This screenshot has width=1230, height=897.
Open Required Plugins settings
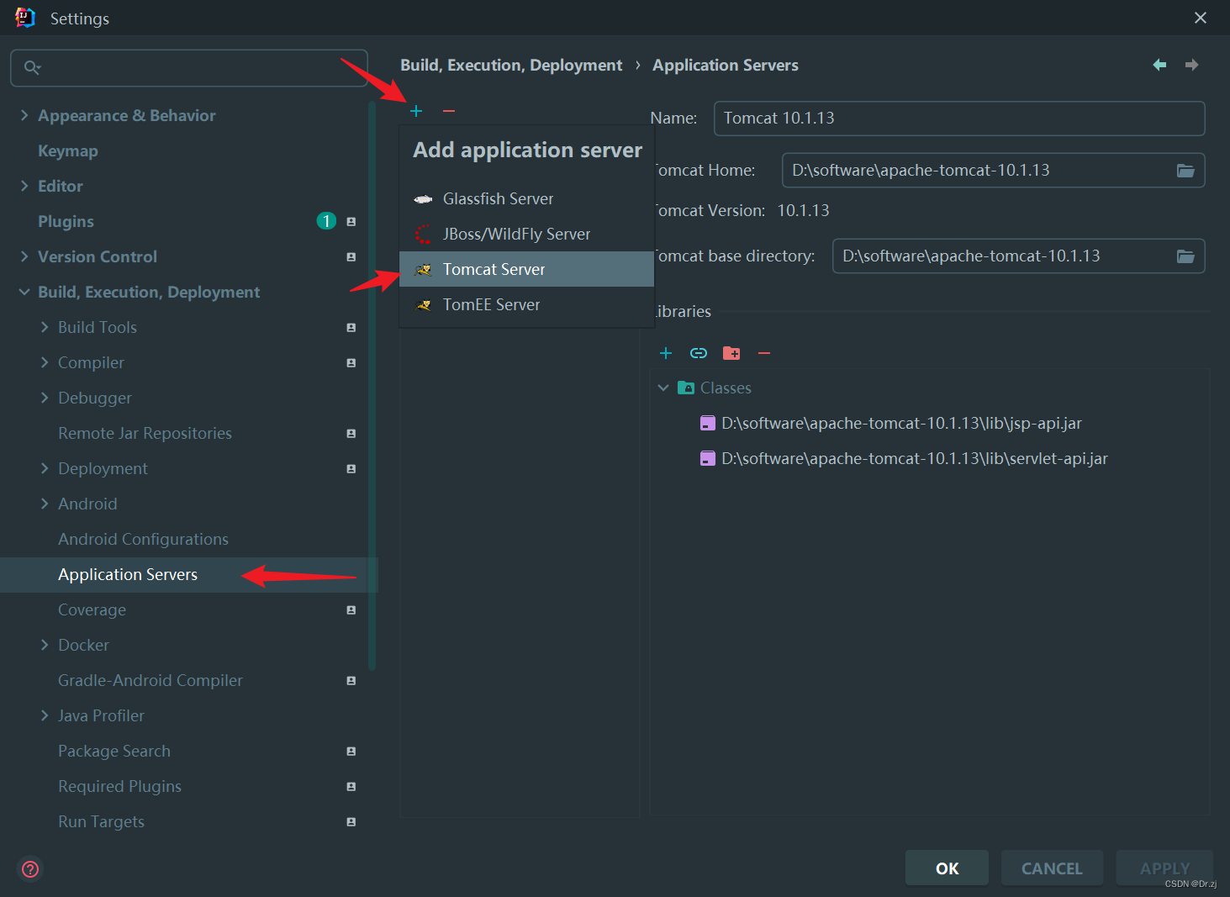coord(119,786)
